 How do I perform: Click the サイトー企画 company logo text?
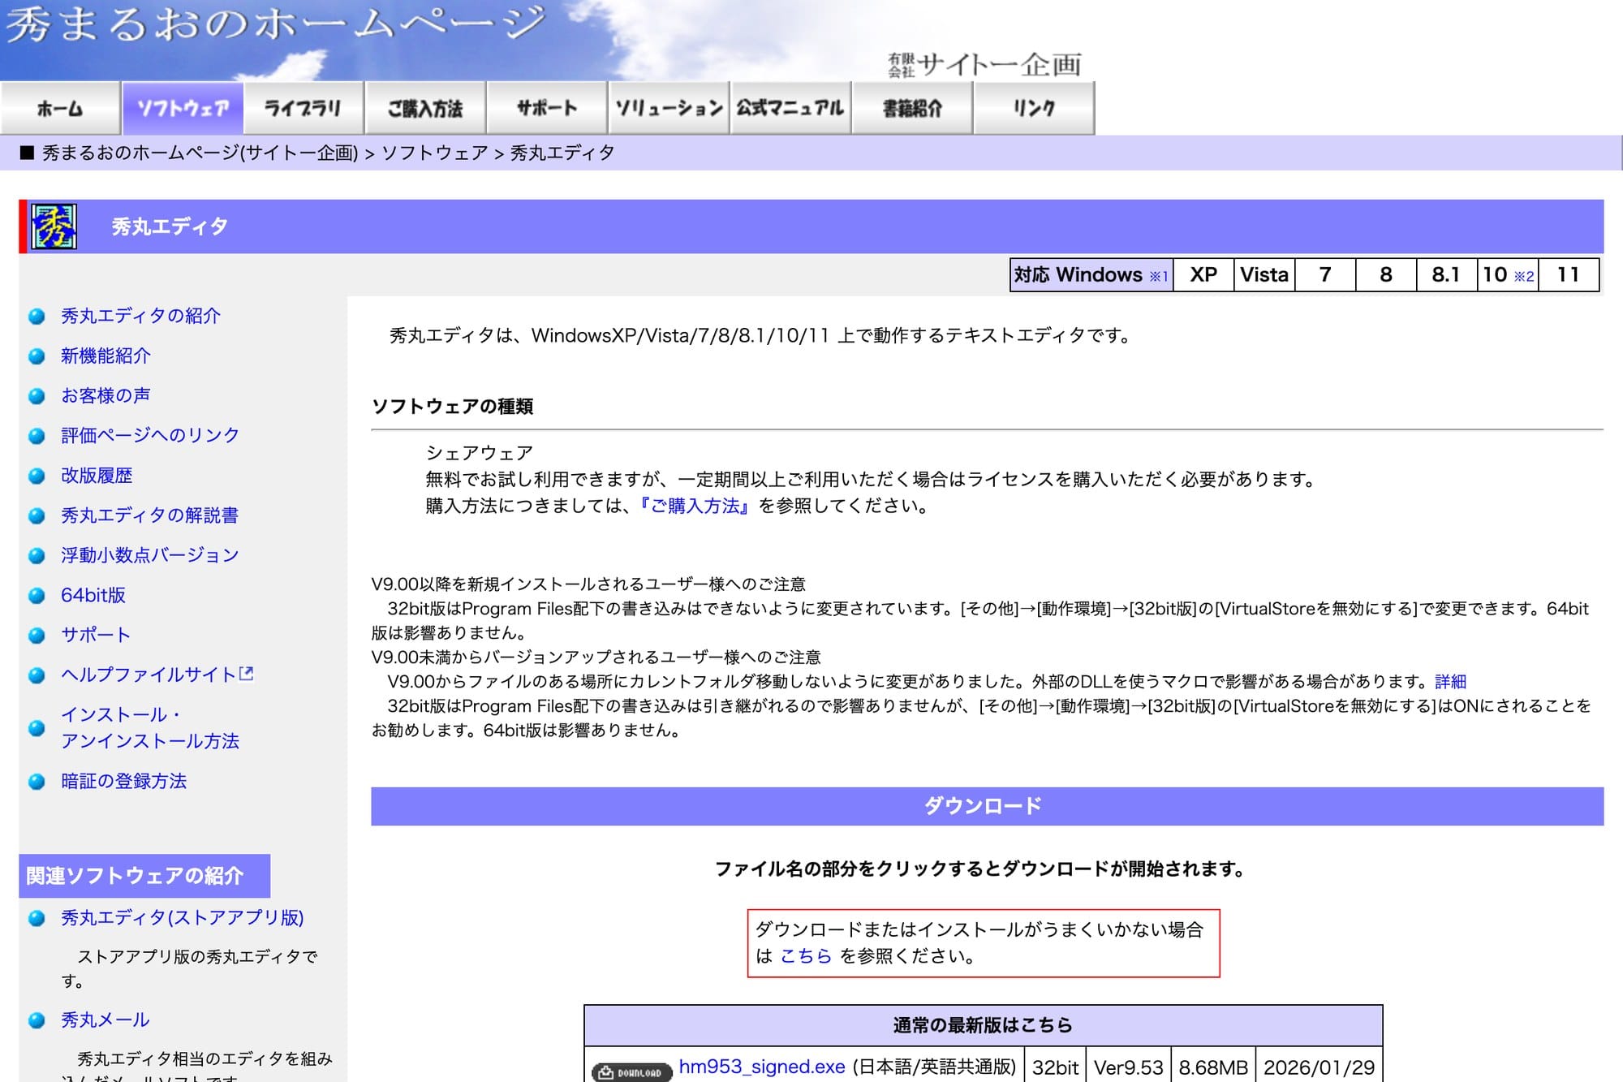click(x=985, y=64)
